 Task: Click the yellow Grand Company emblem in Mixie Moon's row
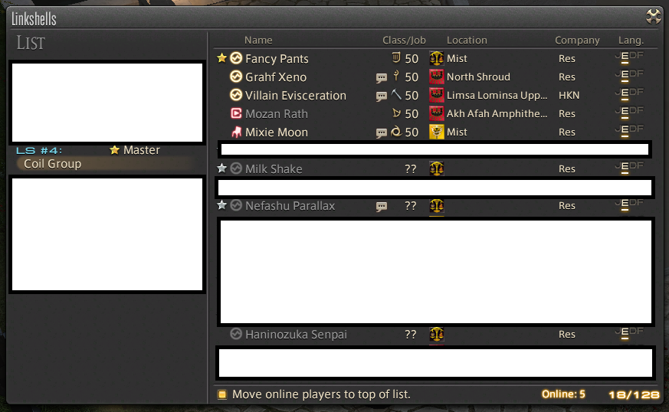tap(436, 132)
